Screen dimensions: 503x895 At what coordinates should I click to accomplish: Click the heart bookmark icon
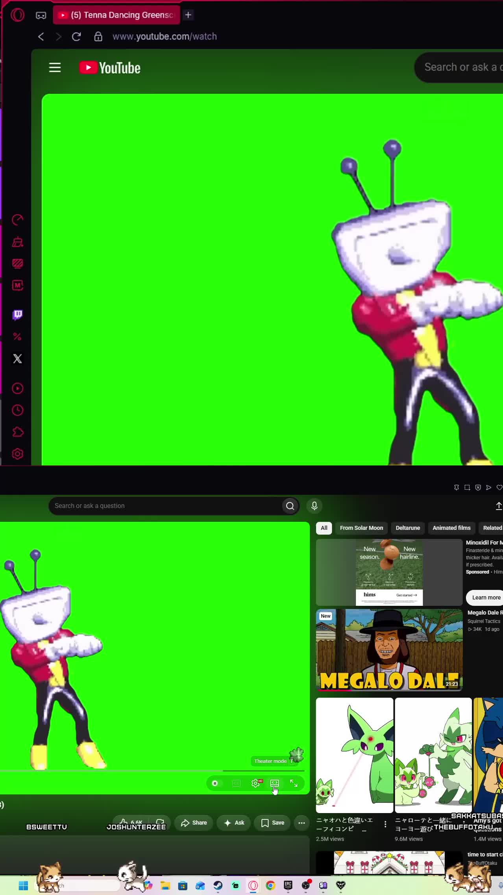point(499,488)
